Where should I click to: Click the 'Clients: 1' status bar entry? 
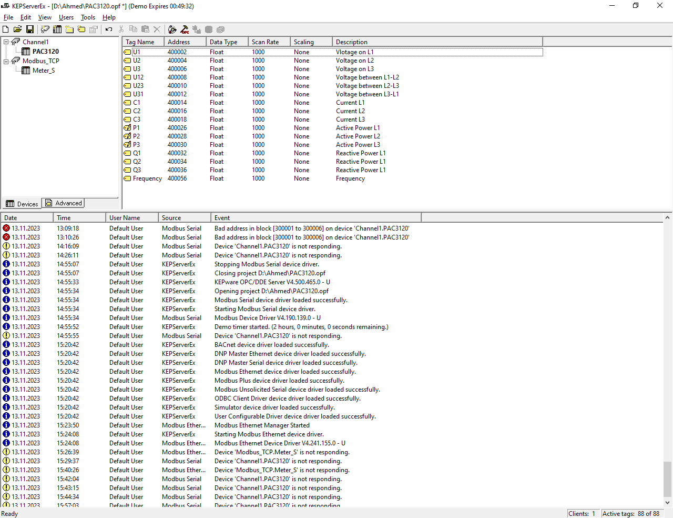click(x=583, y=514)
